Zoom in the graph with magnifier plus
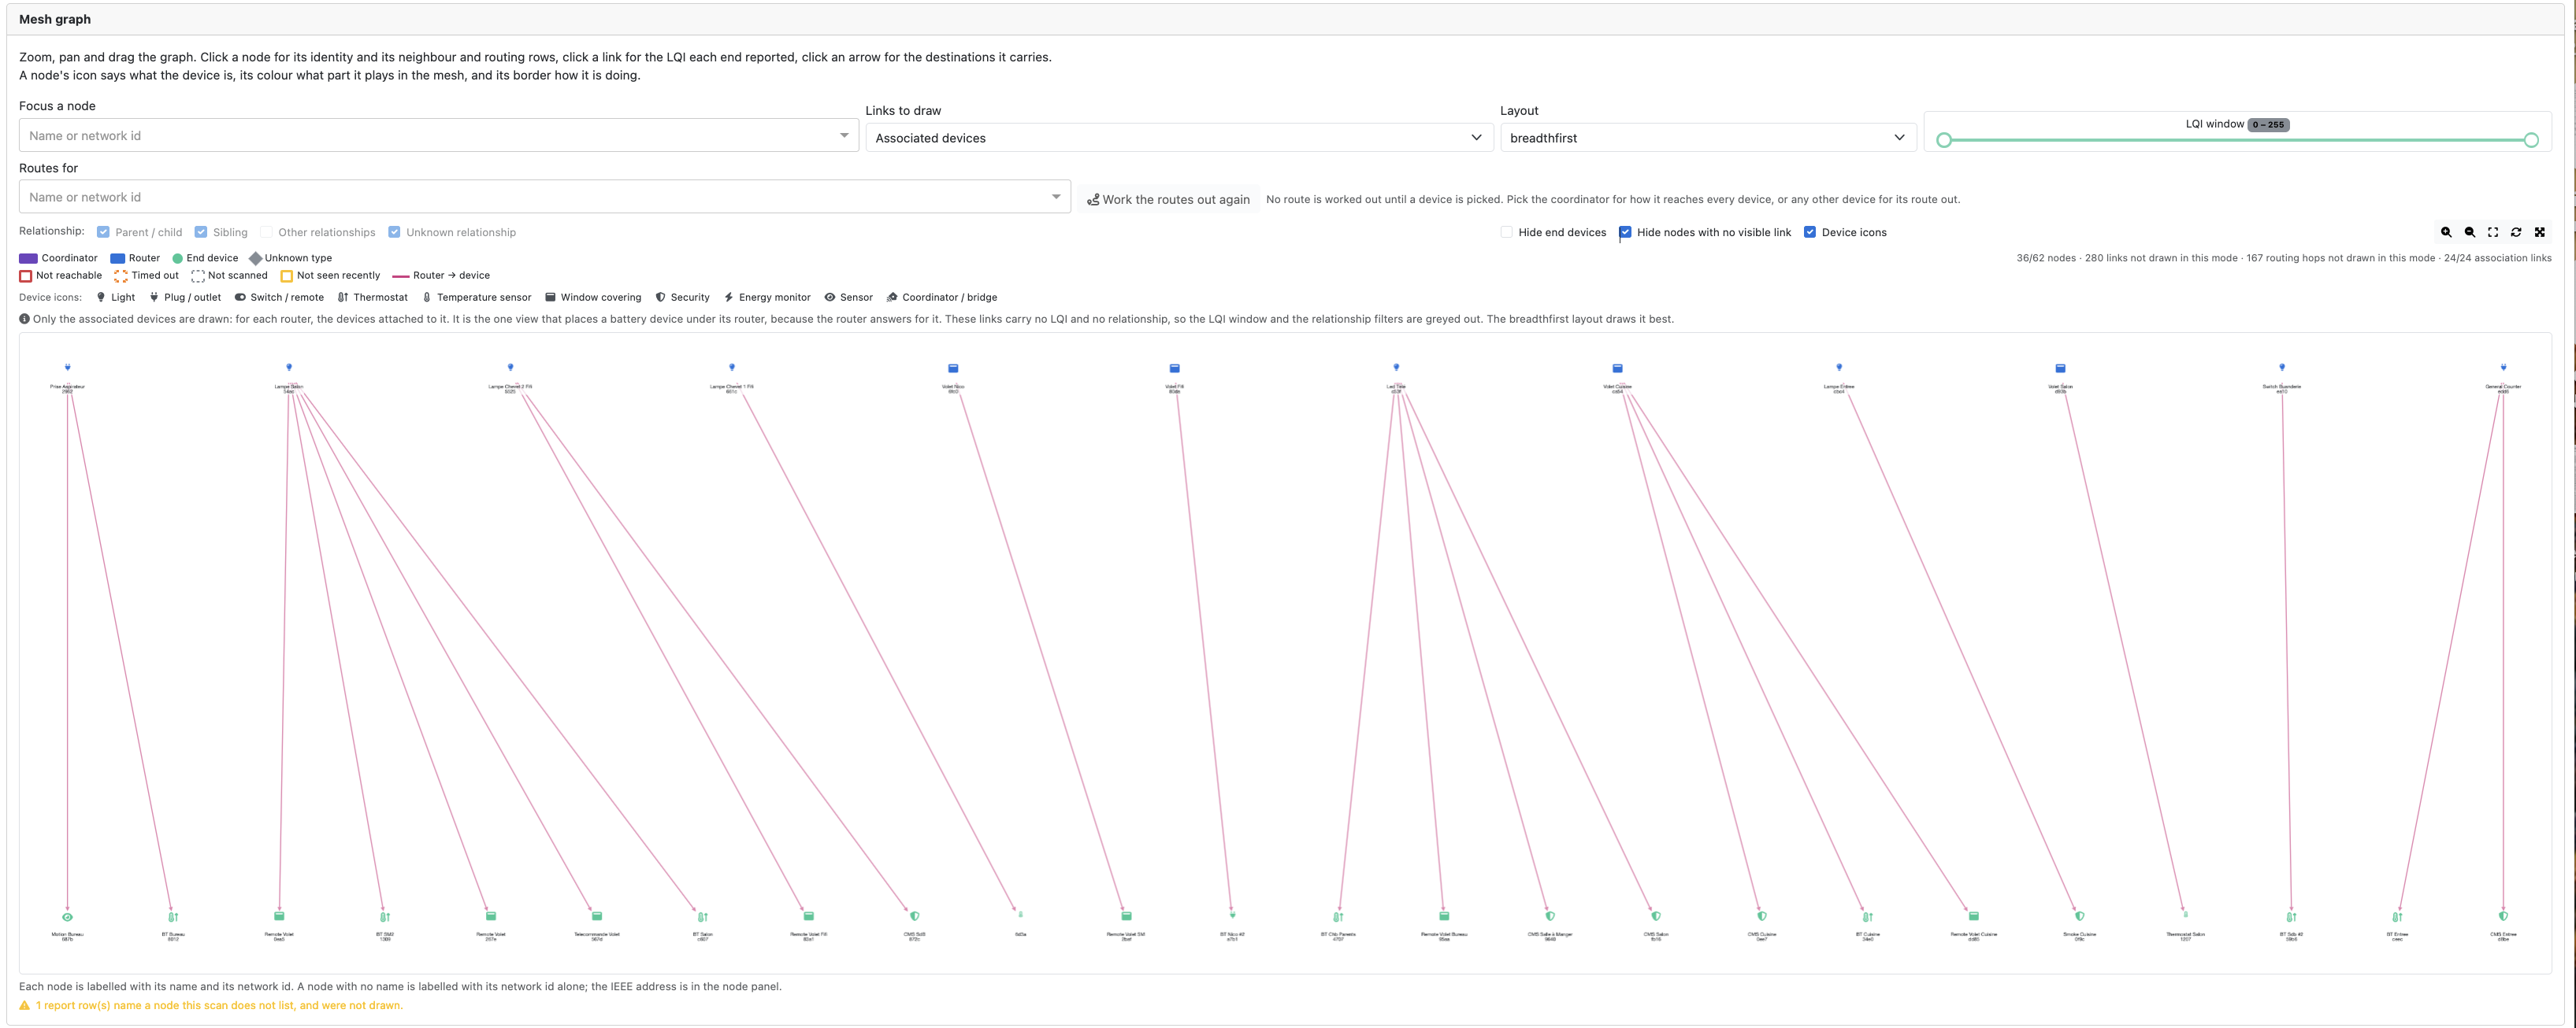The height and width of the screenshot is (1028, 2576). click(x=2446, y=231)
